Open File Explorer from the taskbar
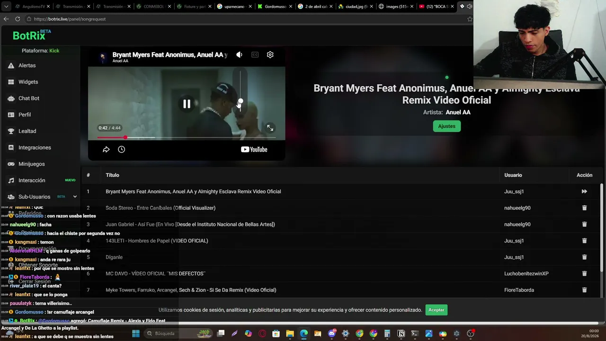606x341 pixels. [290, 333]
